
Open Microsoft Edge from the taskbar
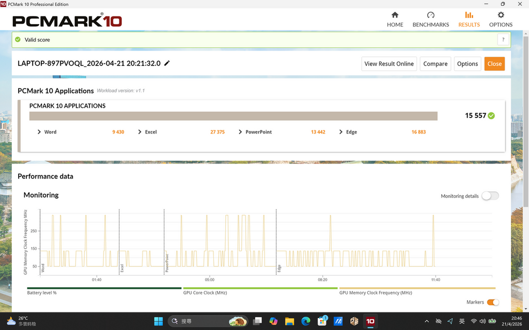click(306, 321)
